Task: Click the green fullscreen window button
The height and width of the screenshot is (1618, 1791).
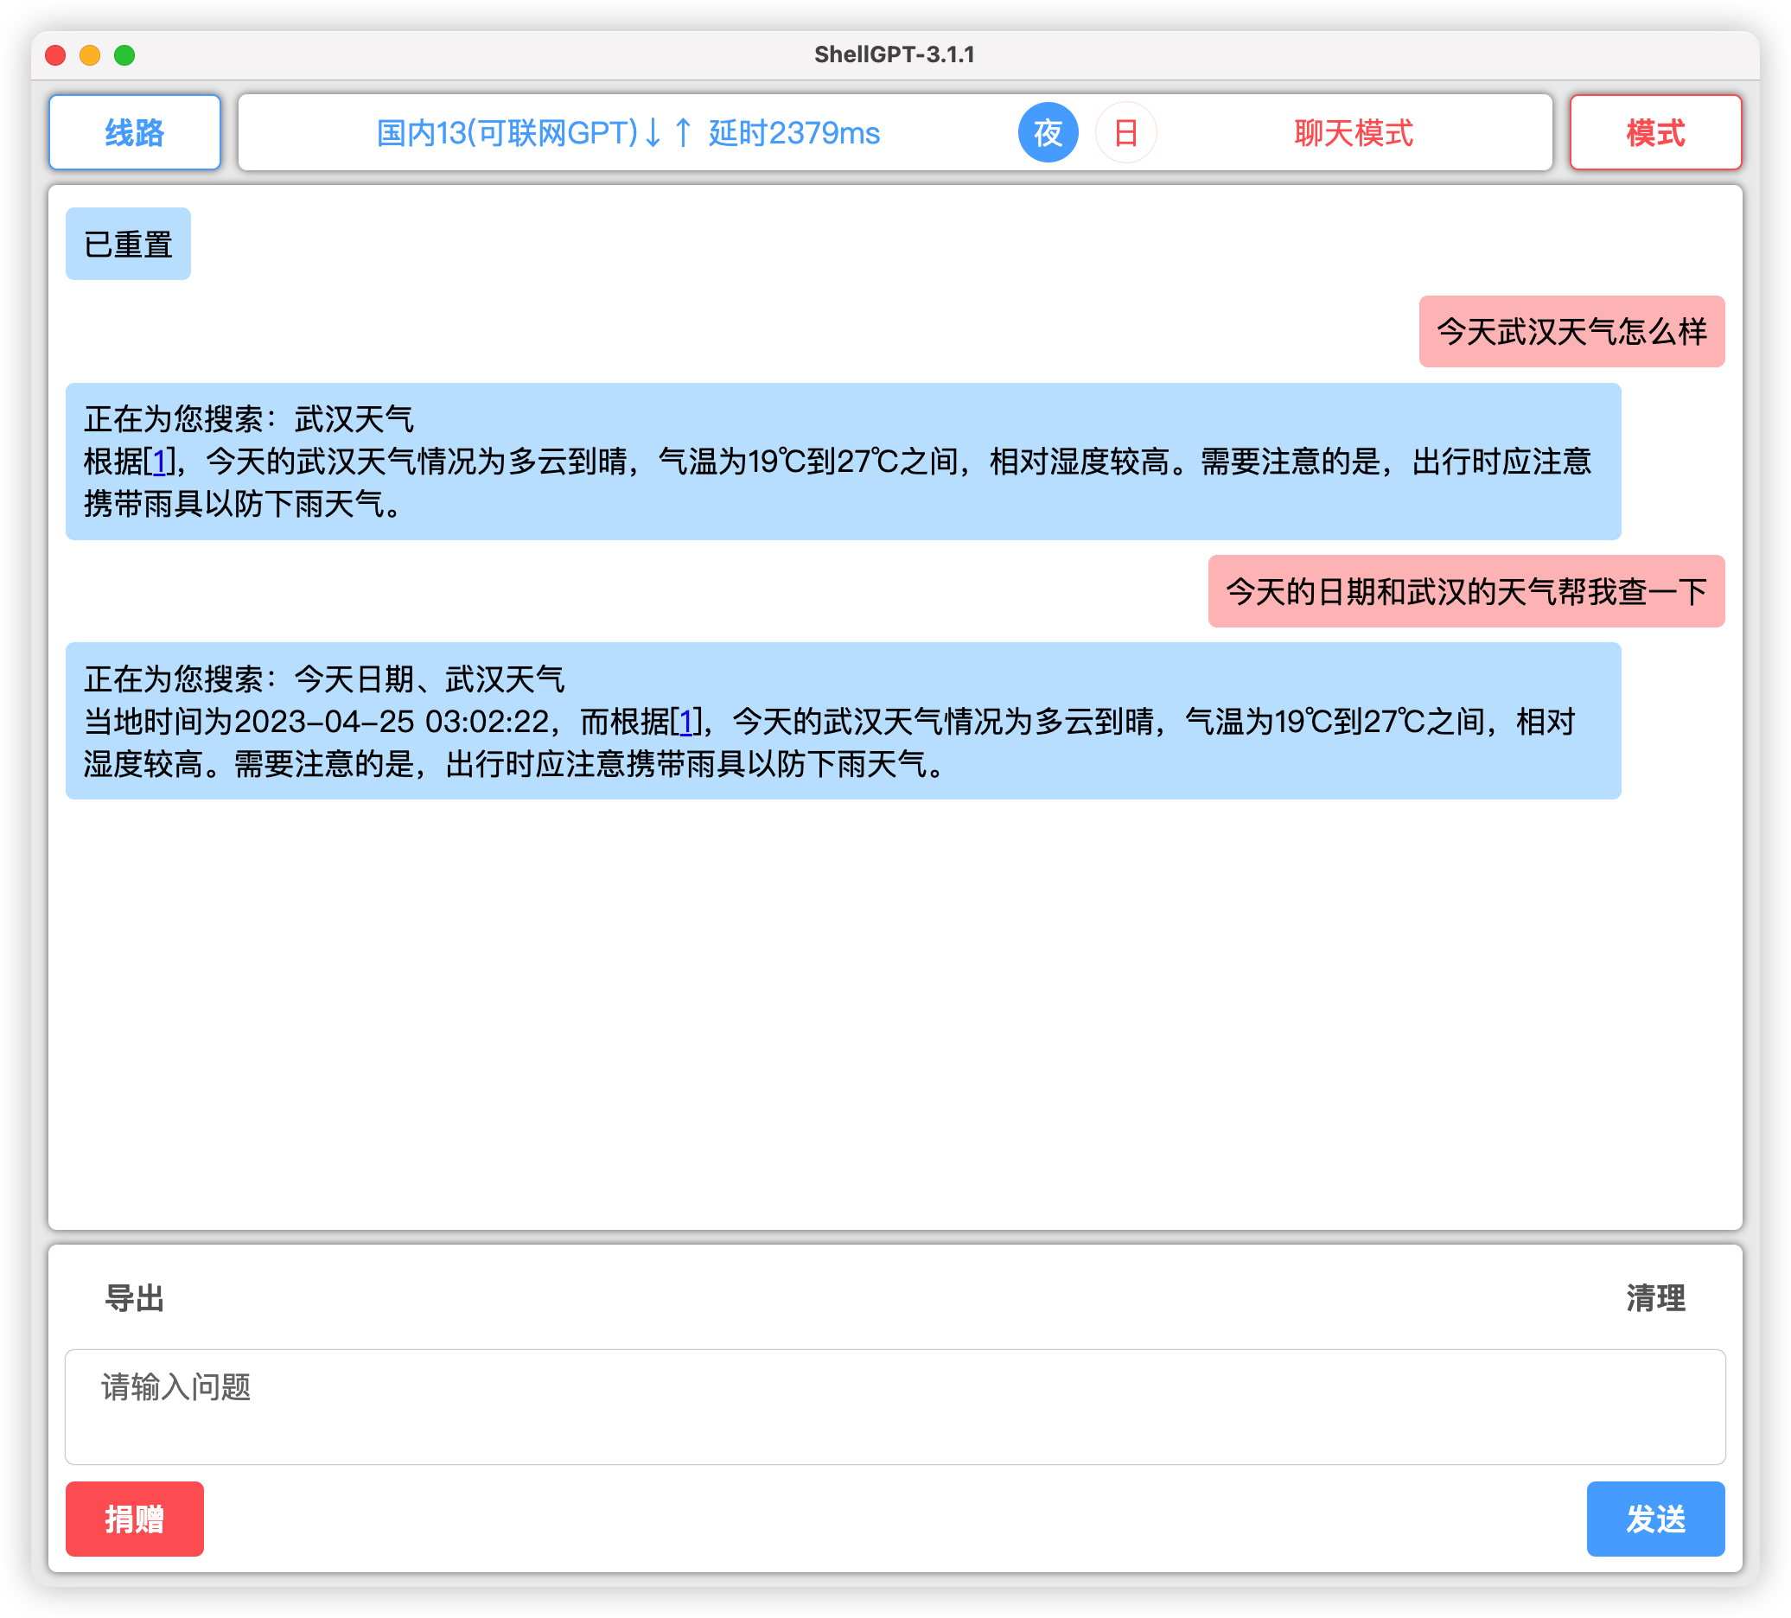Action: [x=124, y=55]
